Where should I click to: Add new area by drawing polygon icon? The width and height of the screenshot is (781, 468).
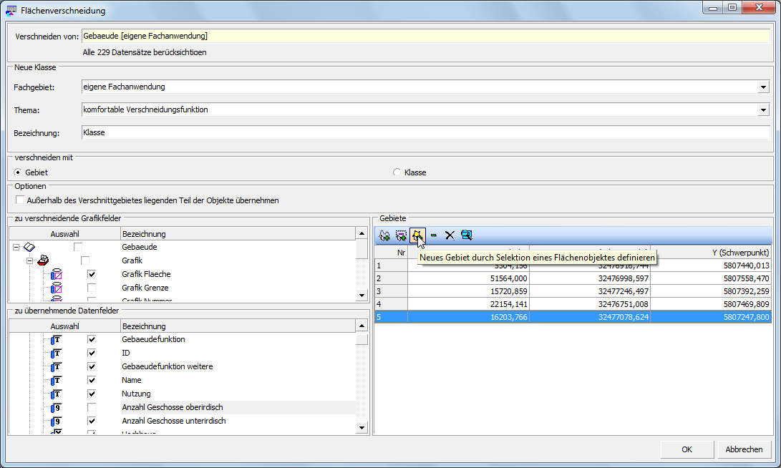384,235
